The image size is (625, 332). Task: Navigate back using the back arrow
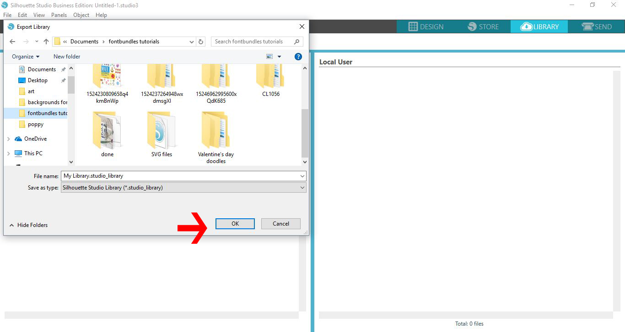pyautogui.click(x=12, y=42)
